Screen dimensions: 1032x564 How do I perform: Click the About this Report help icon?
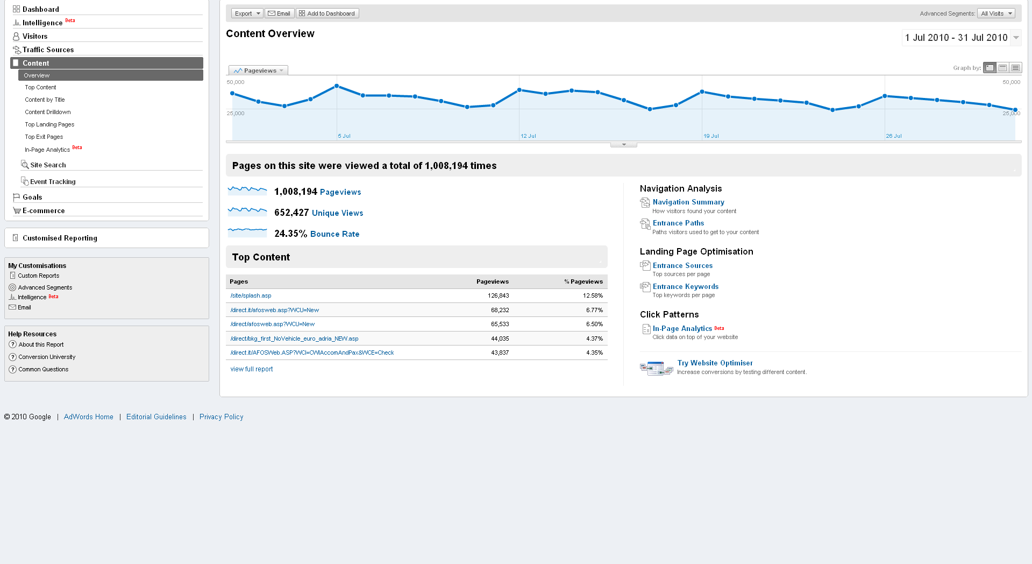[x=13, y=344]
